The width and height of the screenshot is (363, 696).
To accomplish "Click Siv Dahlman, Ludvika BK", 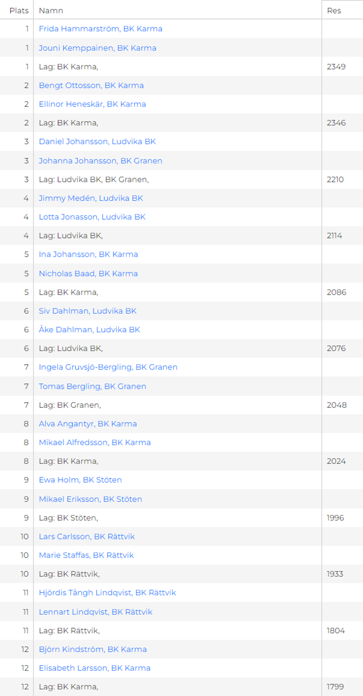I will (88, 311).
